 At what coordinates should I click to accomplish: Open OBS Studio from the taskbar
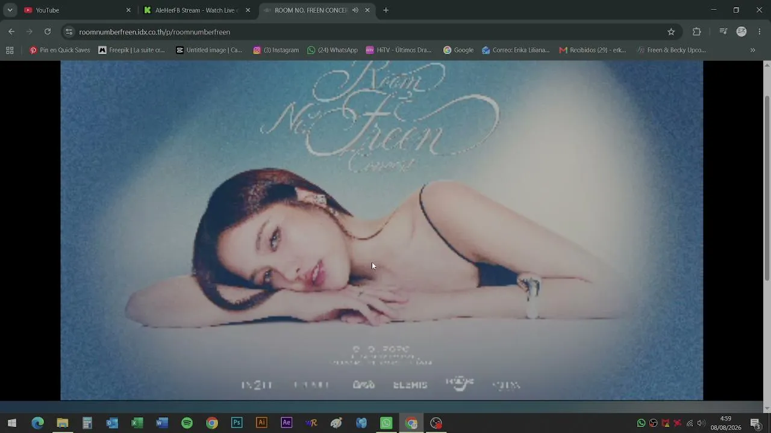pyautogui.click(x=436, y=423)
